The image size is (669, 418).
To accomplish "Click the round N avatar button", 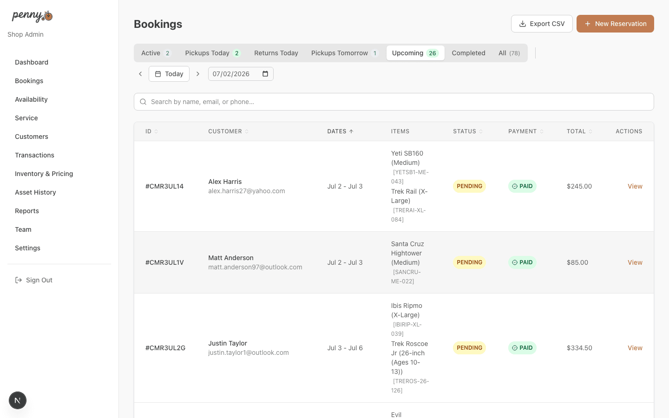I will tap(18, 400).
